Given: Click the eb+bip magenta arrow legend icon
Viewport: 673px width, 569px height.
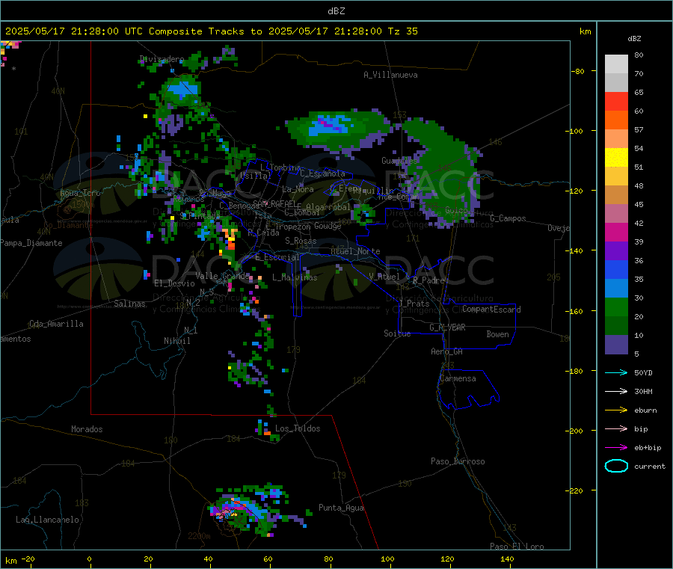Looking at the screenshot, I should (616, 448).
